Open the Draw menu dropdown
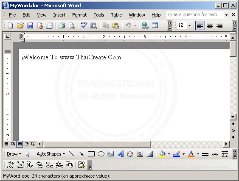Viewport: 239px width, 181px height. (14, 154)
